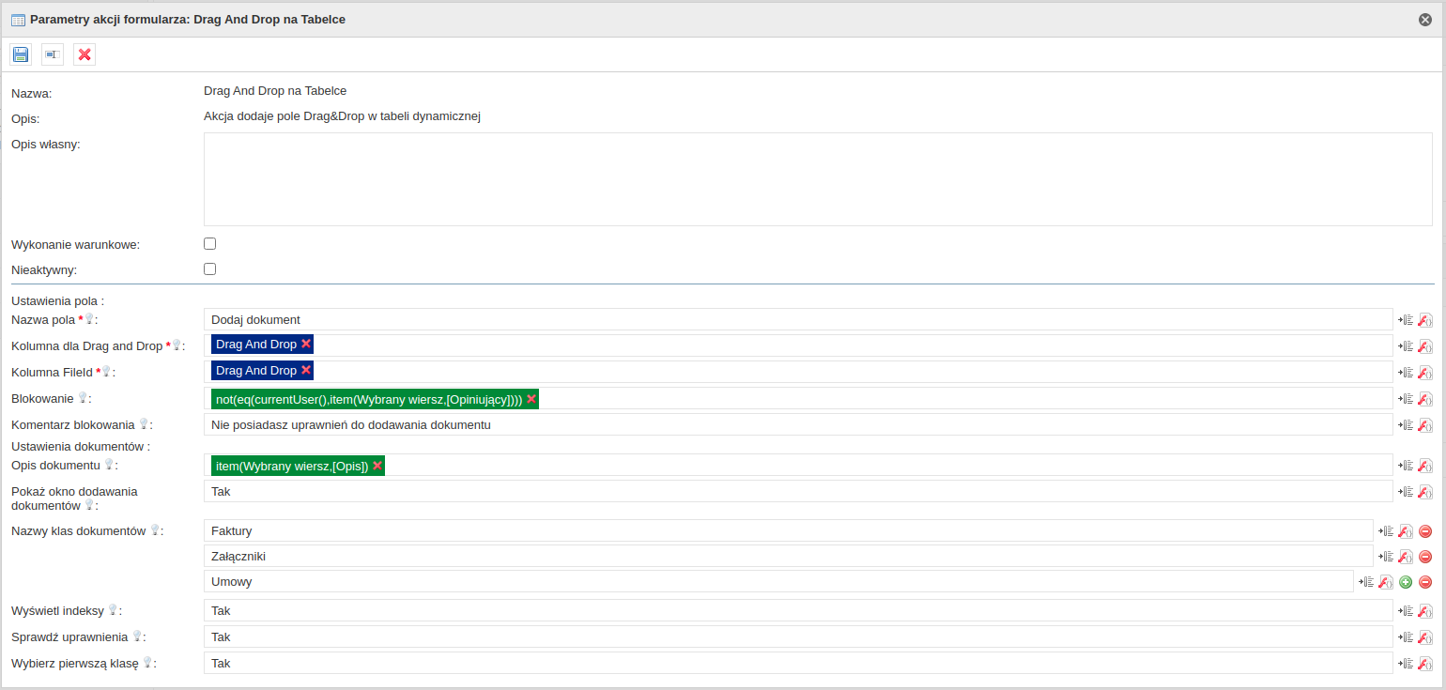Image resolution: width=1446 pixels, height=690 pixels.
Task: Open function editor for Faktury row
Action: [1406, 530]
